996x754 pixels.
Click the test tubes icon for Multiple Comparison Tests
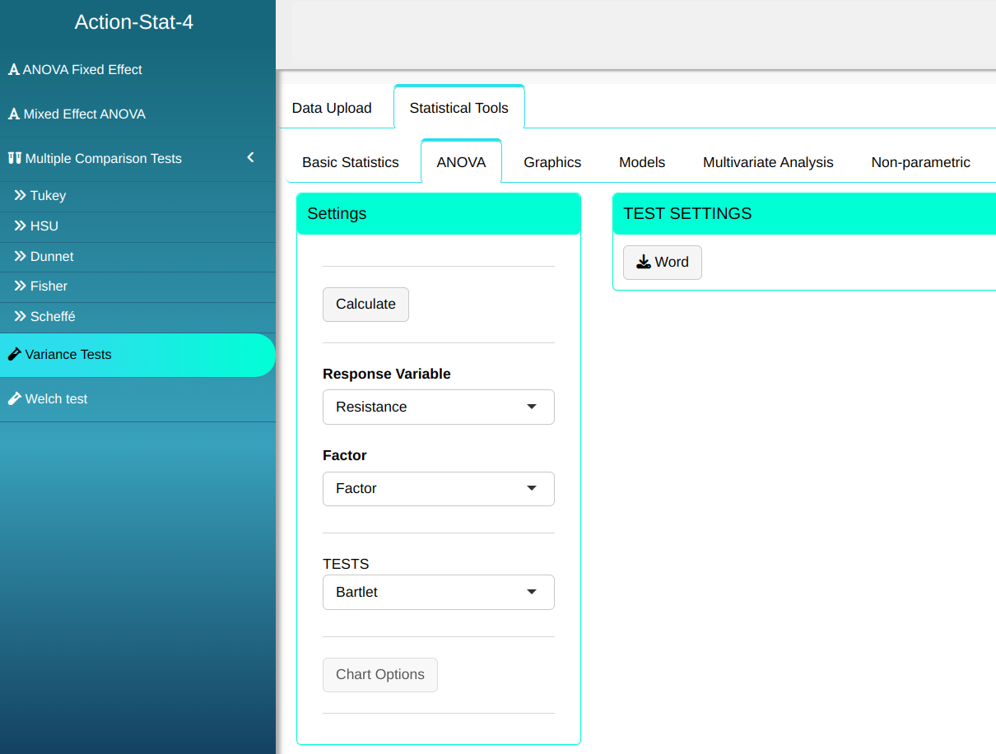[14, 158]
